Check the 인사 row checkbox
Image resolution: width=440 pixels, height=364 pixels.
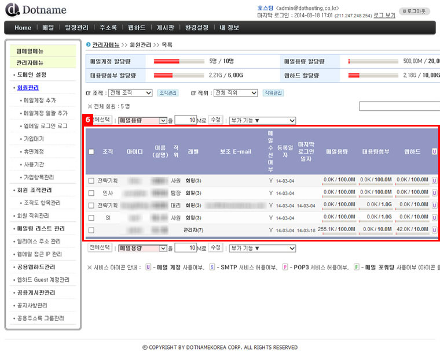point(91,193)
